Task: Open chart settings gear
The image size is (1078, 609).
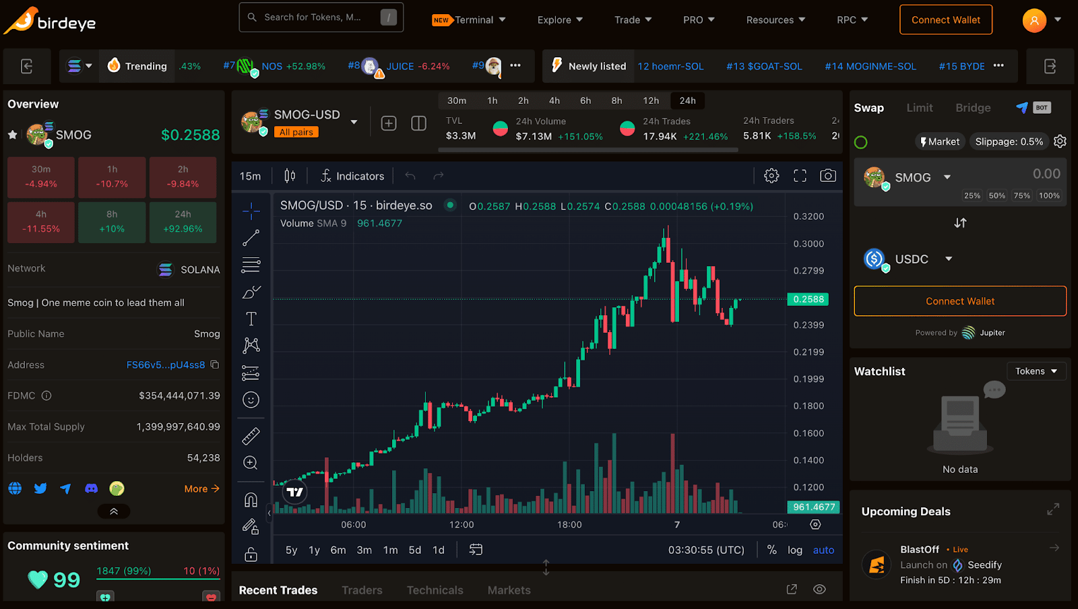Action: coord(771,176)
